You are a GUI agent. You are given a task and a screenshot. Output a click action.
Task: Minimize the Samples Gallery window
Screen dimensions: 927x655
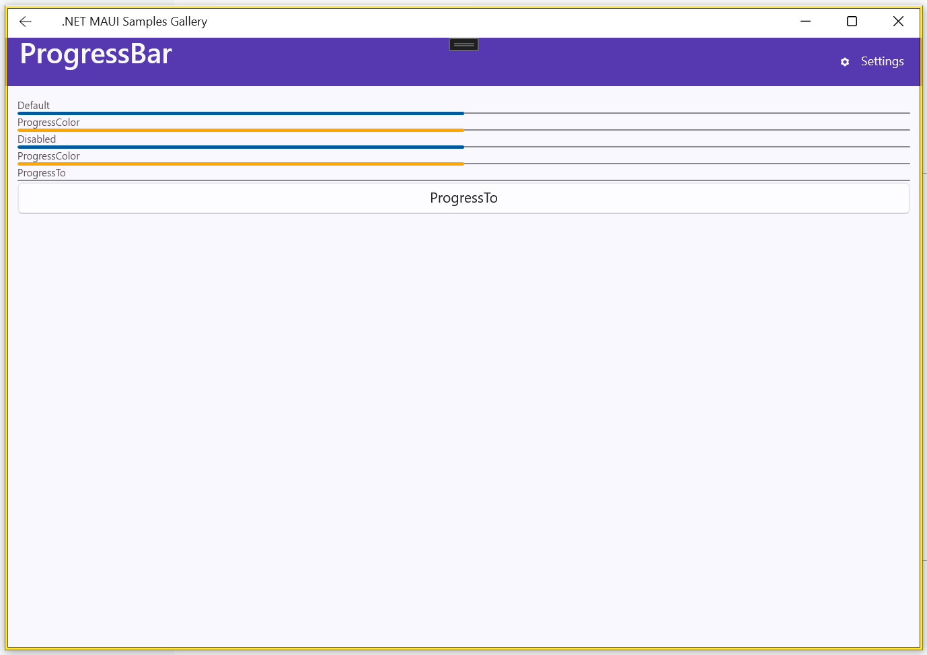point(805,22)
